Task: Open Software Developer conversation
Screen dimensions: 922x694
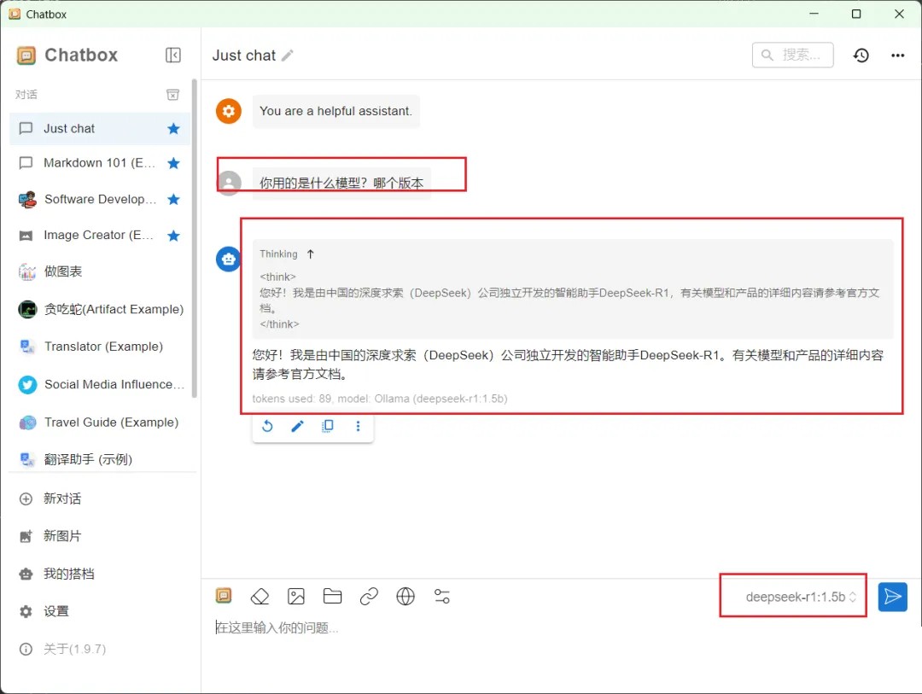Action: 100,200
